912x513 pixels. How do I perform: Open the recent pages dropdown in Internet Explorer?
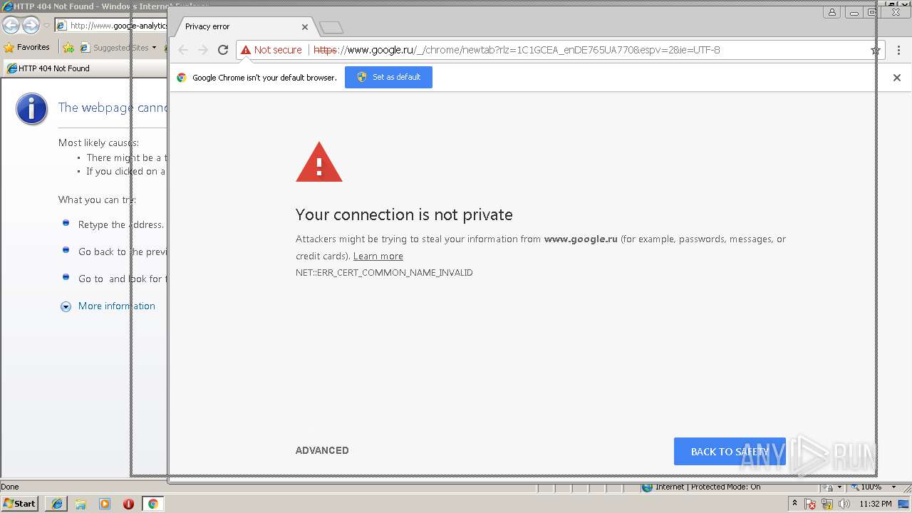[x=46, y=26]
